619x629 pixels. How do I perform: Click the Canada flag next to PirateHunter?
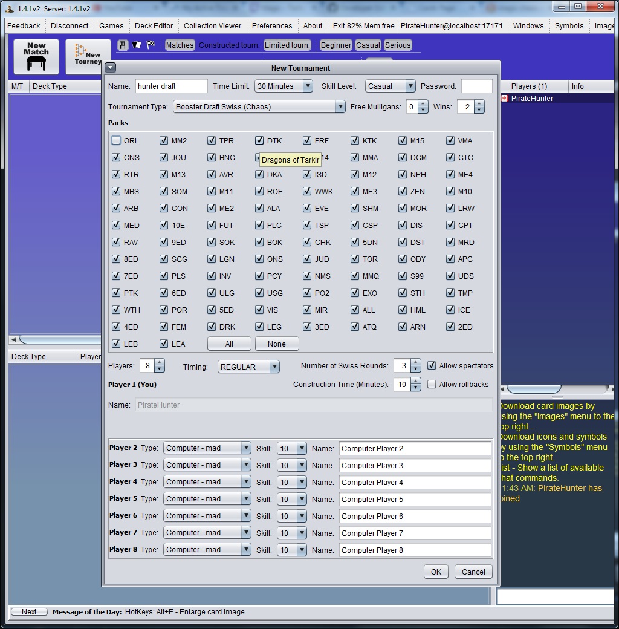coord(504,99)
